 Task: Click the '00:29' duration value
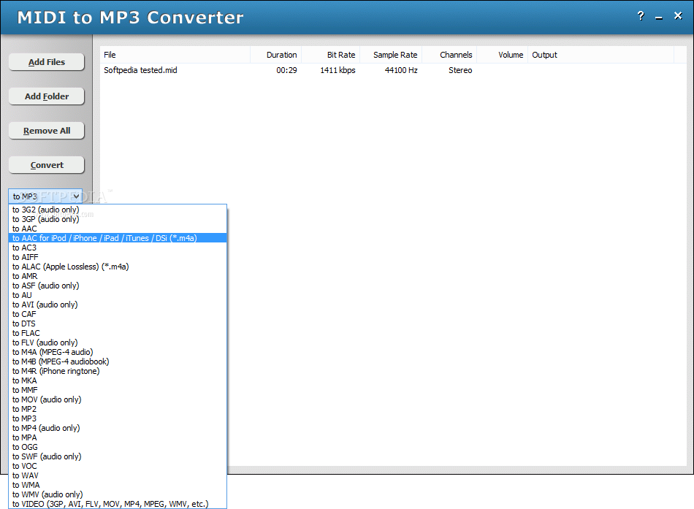click(286, 70)
